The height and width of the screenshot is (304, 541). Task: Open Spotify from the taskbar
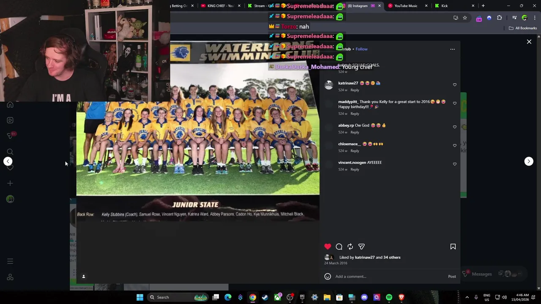(389, 297)
